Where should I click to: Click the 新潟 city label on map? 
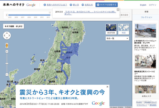(x=42, y=60)
